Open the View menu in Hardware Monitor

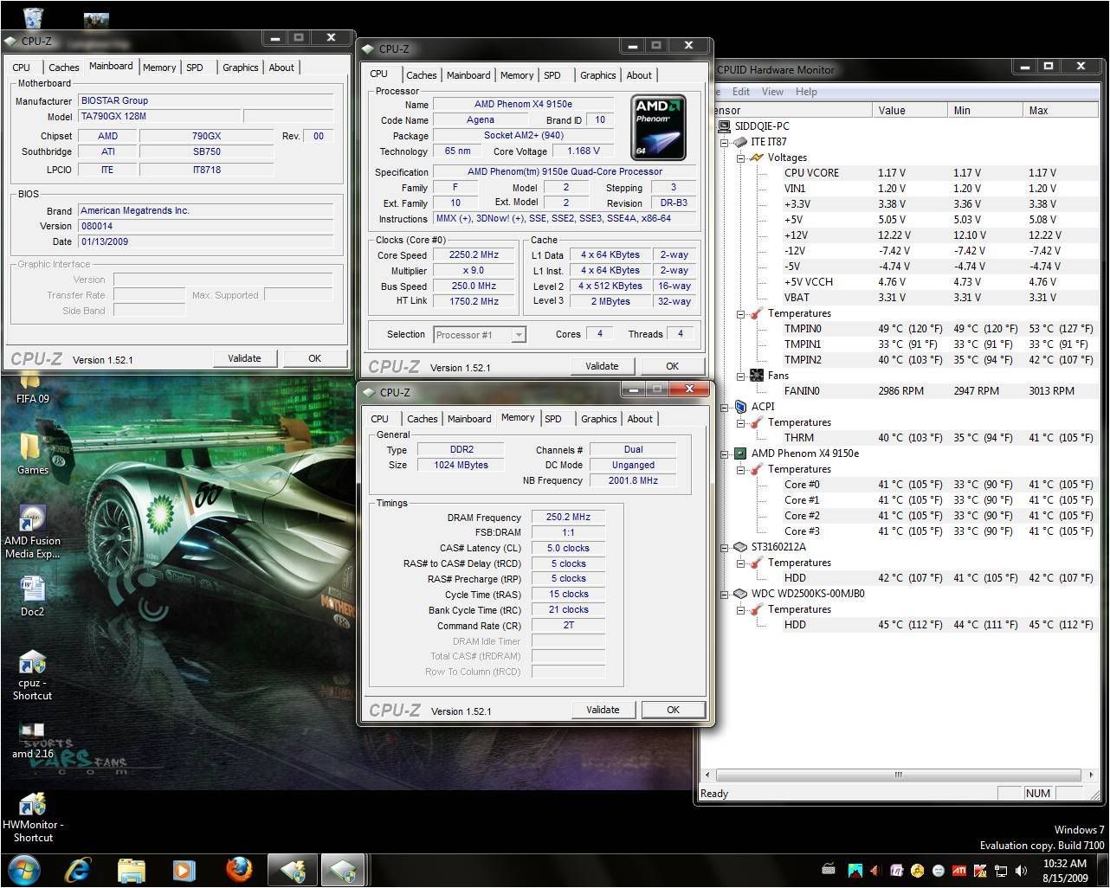(772, 92)
